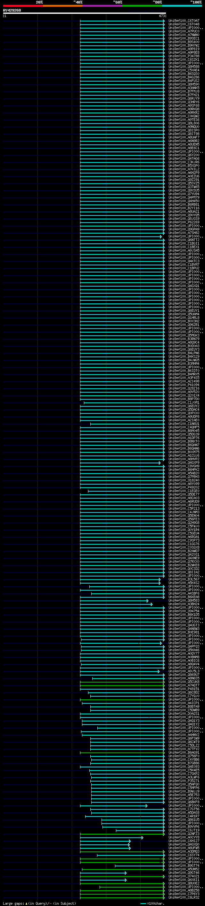205x906 pixels.
Task: Click hit label UniRef100_A9RKQ8
Action: point(184,109)
